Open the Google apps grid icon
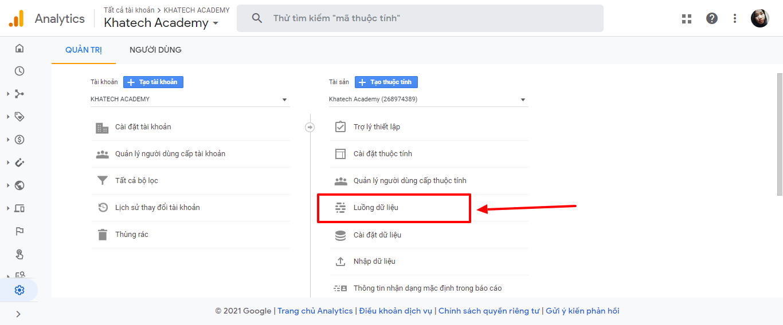783x325 pixels. point(687,18)
